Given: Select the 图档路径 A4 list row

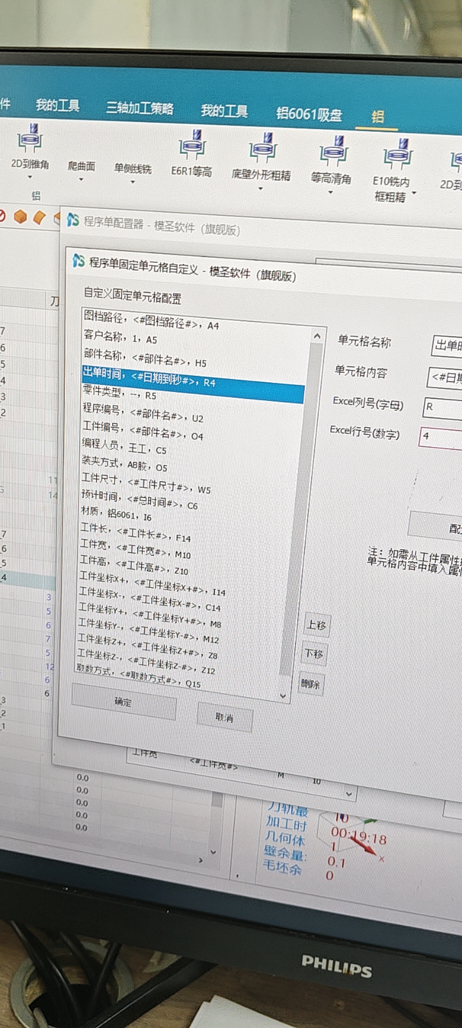Looking at the screenshot, I should [151, 320].
